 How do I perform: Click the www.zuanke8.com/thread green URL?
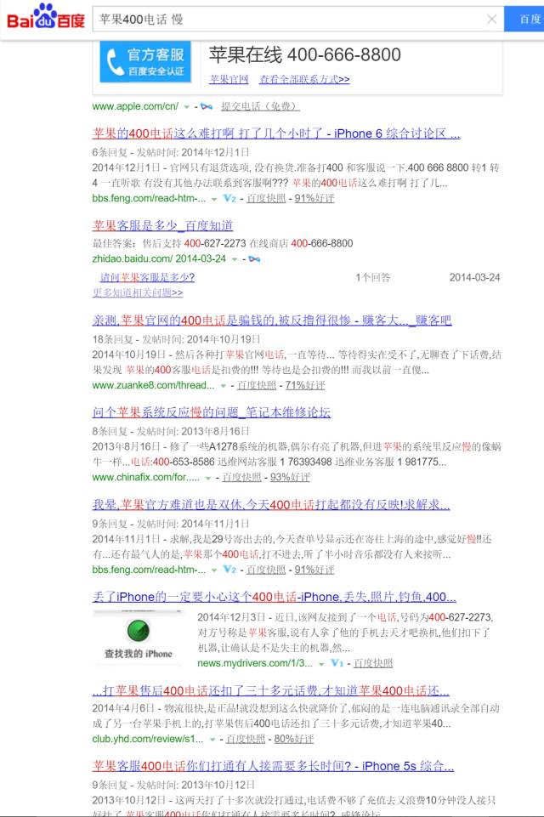(153, 385)
